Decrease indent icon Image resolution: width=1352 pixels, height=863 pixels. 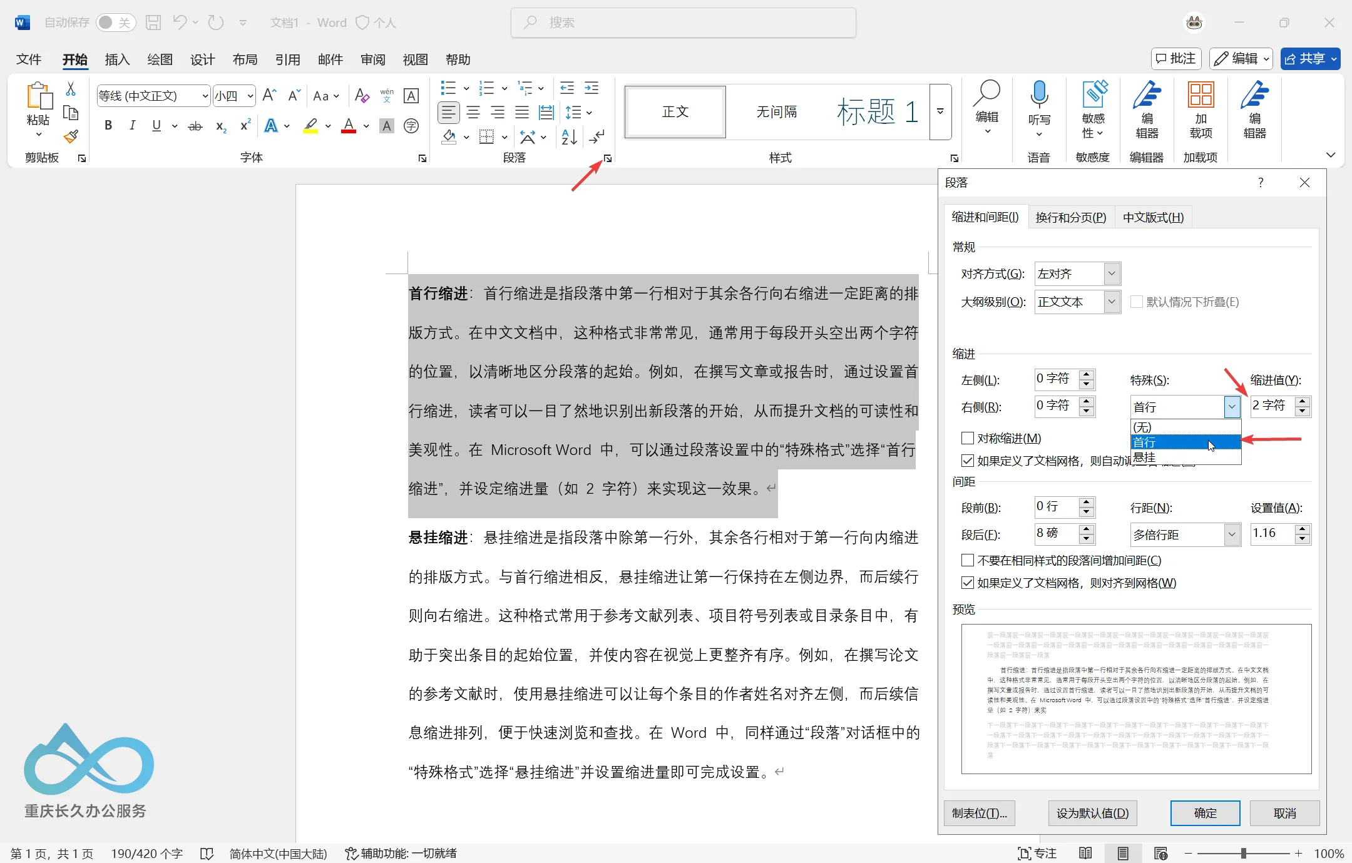click(x=567, y=88)
